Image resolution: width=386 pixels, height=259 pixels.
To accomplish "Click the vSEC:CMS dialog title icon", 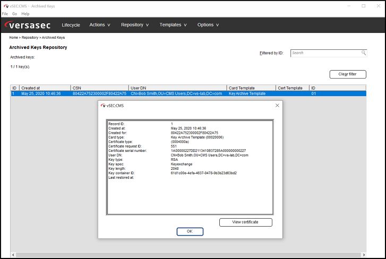I will click(x=103, y=106).
